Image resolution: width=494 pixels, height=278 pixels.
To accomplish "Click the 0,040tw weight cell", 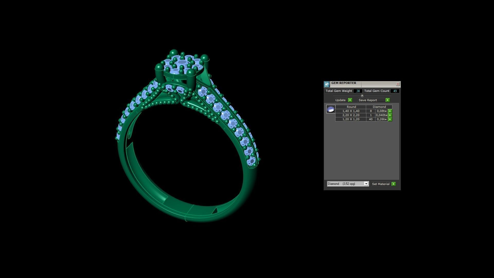I will 382,115.
